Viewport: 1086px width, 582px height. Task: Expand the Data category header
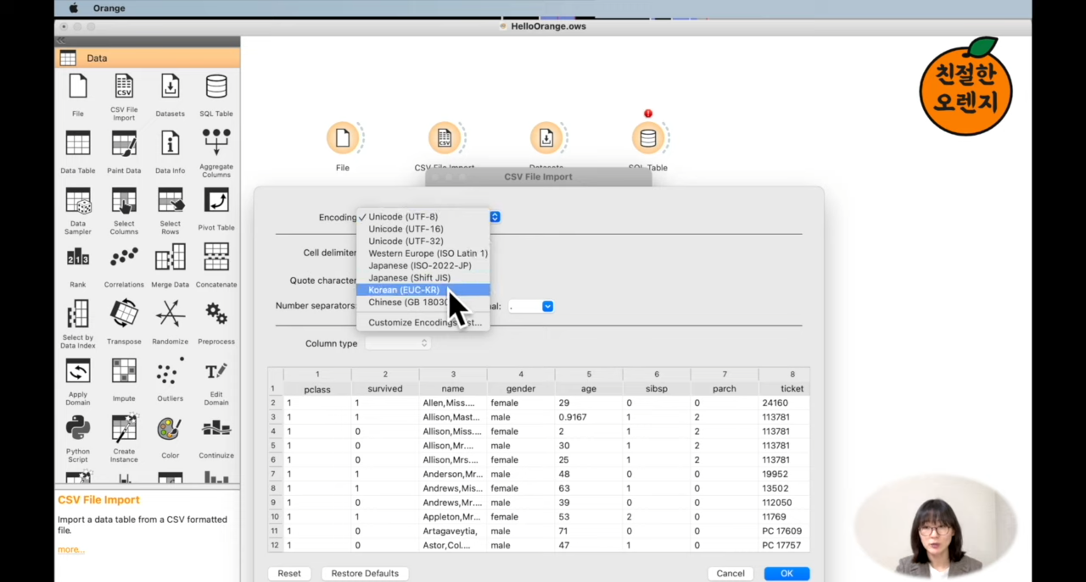(148, 58)
